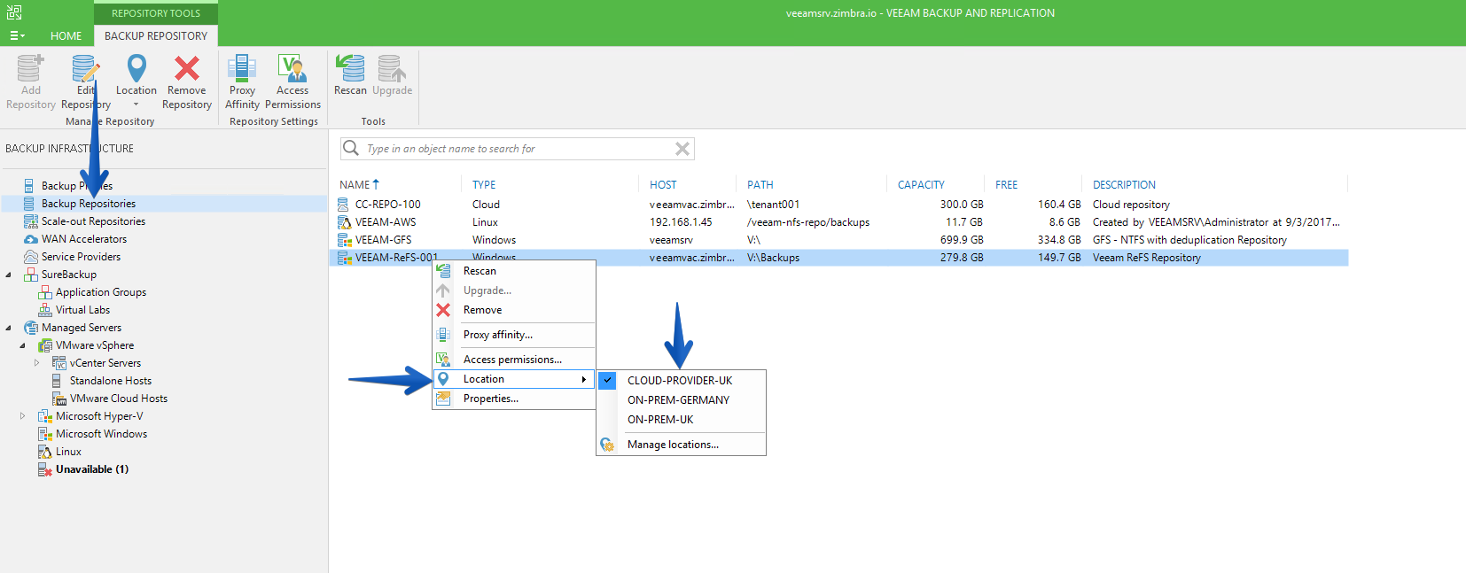Click the Virtual Labs tree icon
1466x573 pixels.
coord(45,310)
